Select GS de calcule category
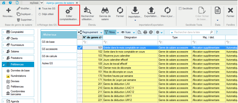 59,56
